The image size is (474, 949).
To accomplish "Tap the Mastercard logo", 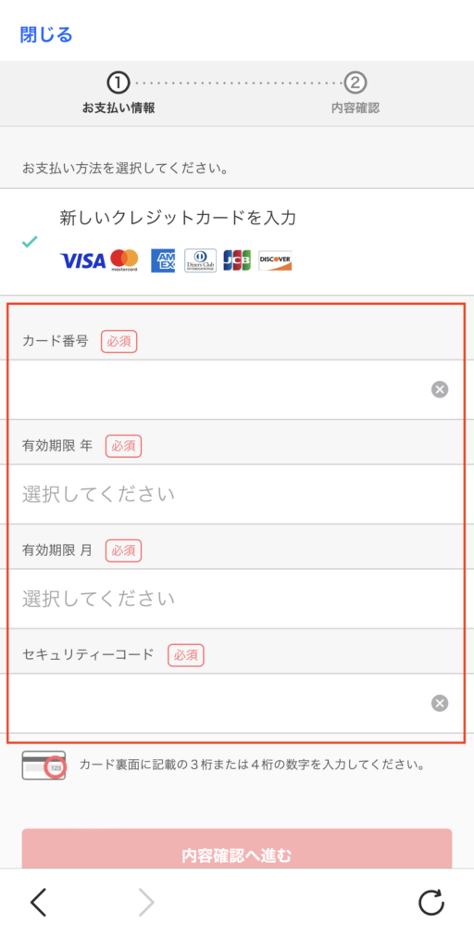I will click(x=125, y=260).
